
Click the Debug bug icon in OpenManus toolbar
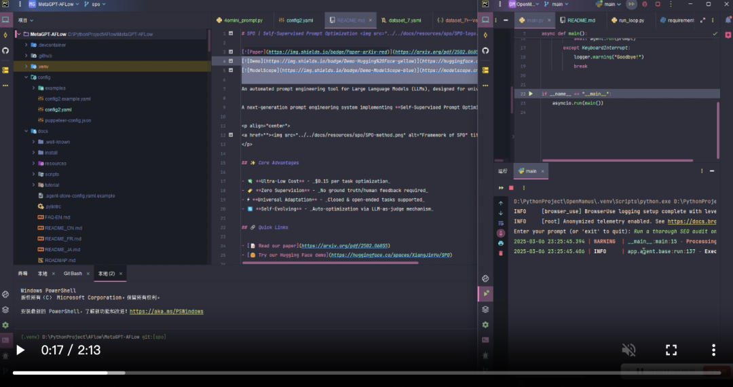(645, 4)
